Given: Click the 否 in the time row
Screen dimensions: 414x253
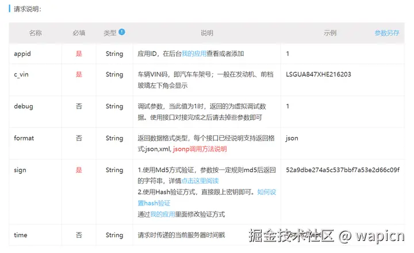Looking at the screenshot, I should click(79, 235).
